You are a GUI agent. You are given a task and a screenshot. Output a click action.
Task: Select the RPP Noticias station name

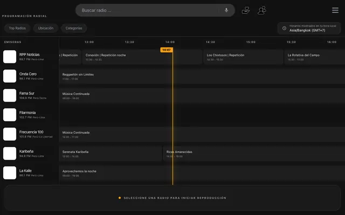pos(29,55)
